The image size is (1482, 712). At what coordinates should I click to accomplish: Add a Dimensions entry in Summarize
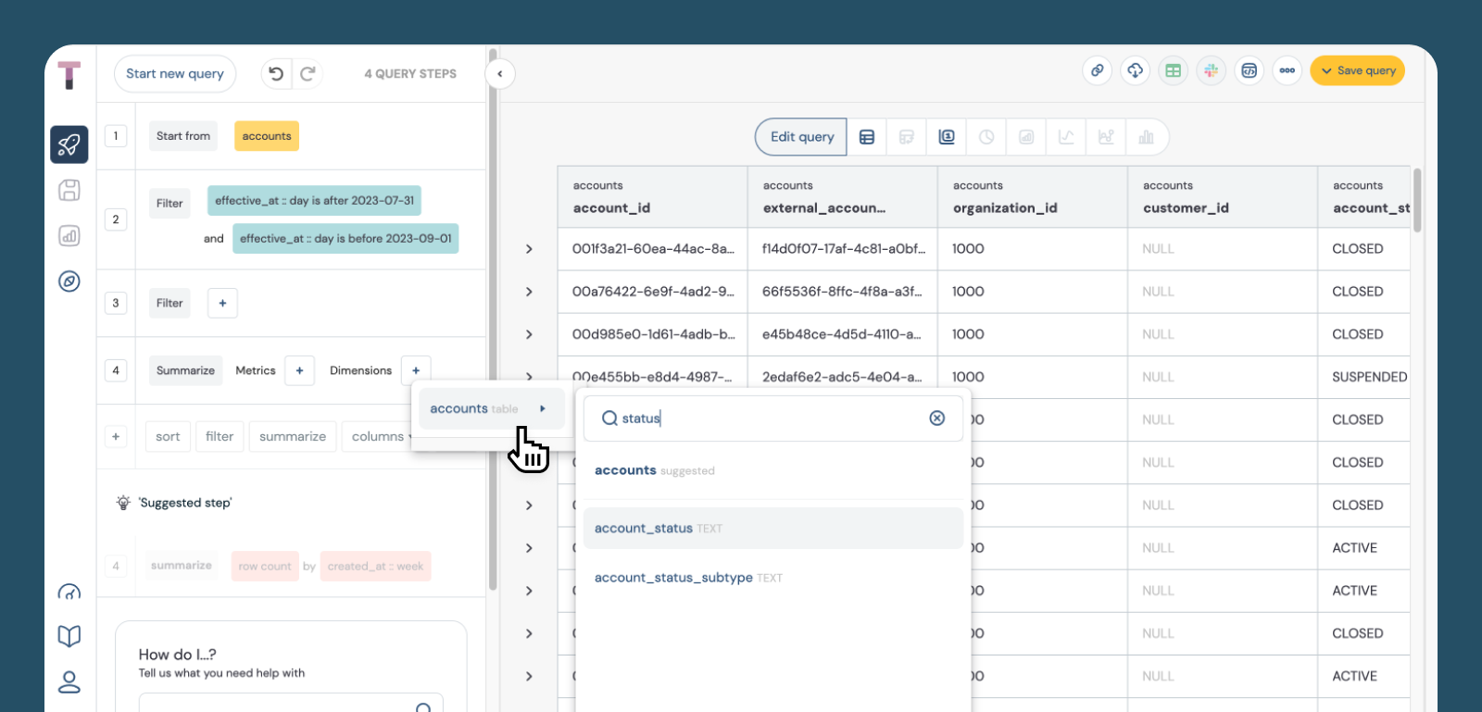point(416,370)
